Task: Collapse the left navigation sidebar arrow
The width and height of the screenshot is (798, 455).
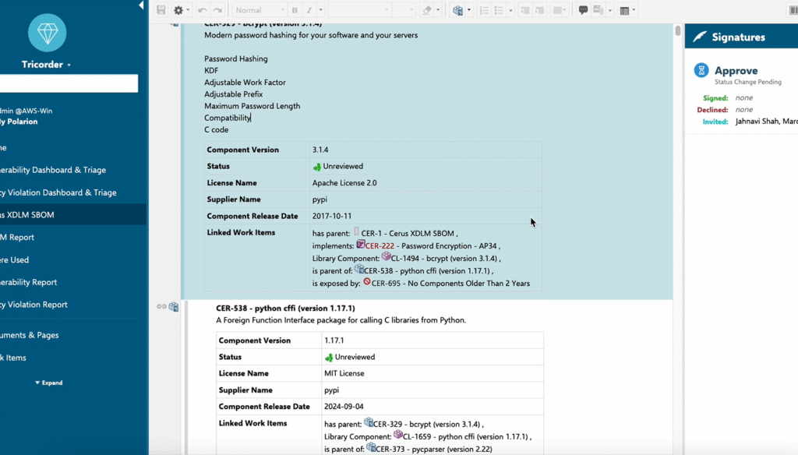Action: coord(141,5)
